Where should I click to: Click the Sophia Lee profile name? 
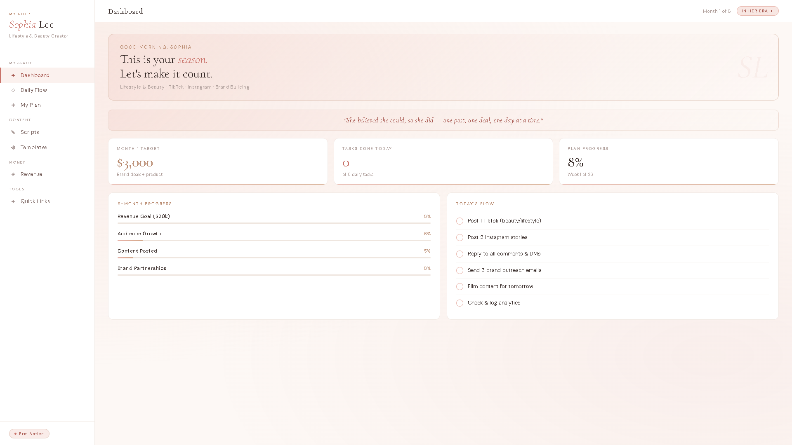click(x=32, y=25)
